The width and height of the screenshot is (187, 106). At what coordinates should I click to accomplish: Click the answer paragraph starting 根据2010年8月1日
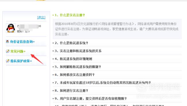click(x=117, y=29)
